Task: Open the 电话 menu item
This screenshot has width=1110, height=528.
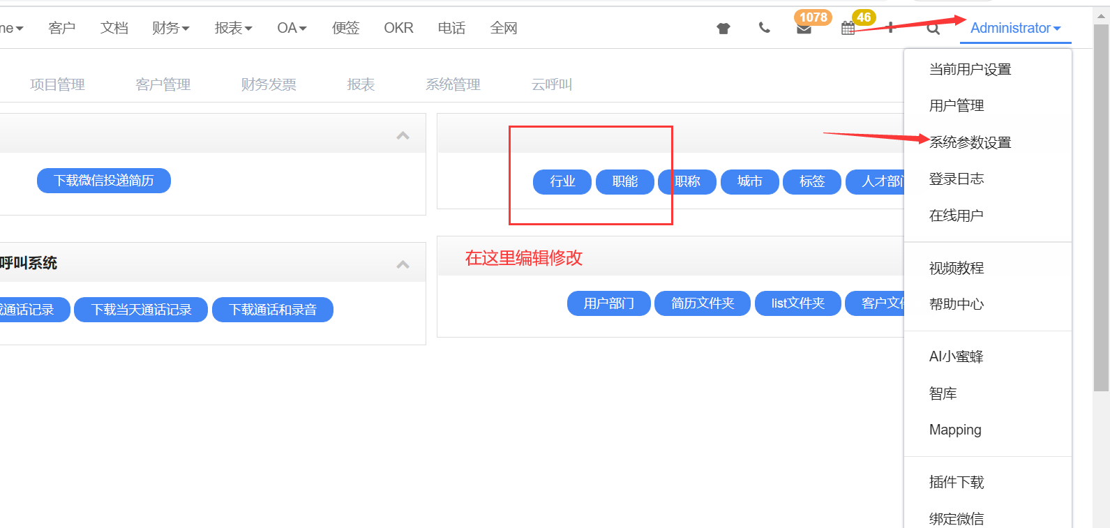Action: pos(451,28)
